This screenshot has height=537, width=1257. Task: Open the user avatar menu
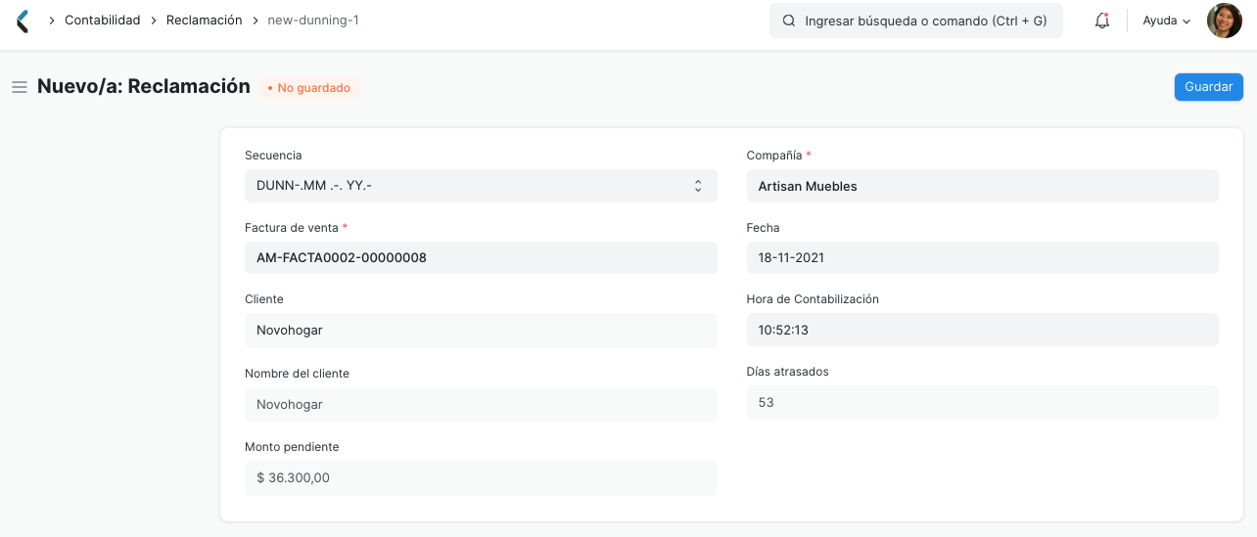coord(1224,21)
